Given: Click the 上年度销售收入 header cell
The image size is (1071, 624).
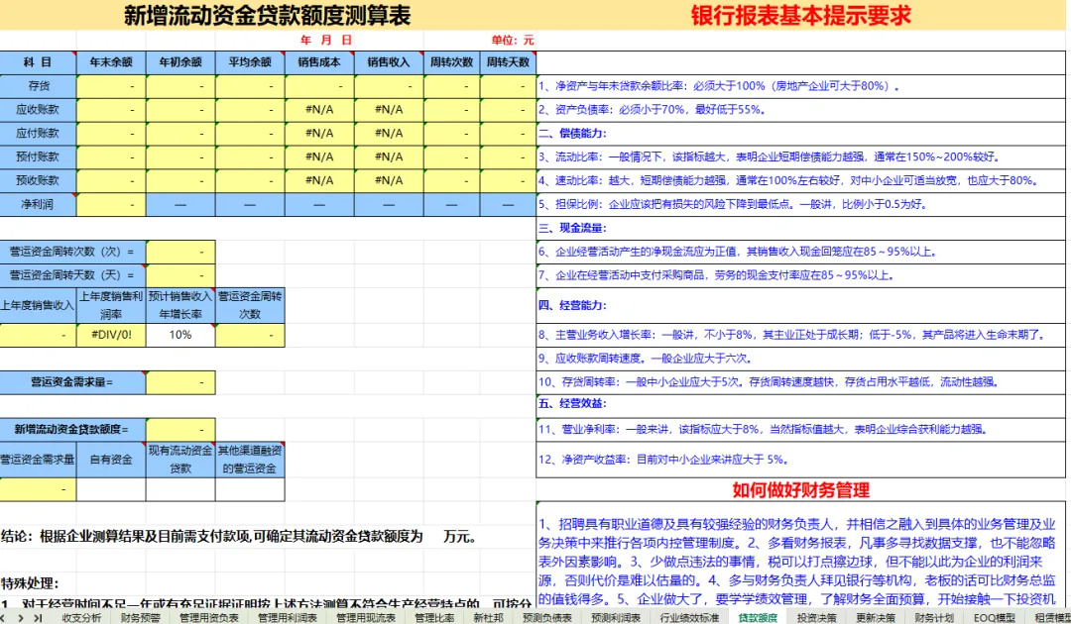Looking at the screenshot, I should tap(38, 305).
